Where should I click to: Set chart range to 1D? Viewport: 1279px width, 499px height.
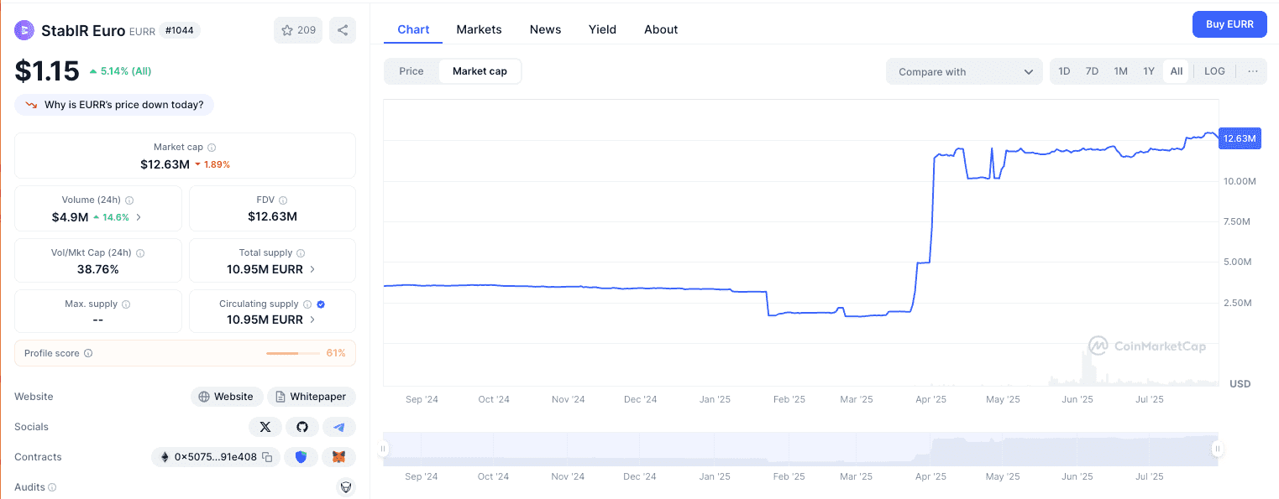click(x=1064, y=71)
